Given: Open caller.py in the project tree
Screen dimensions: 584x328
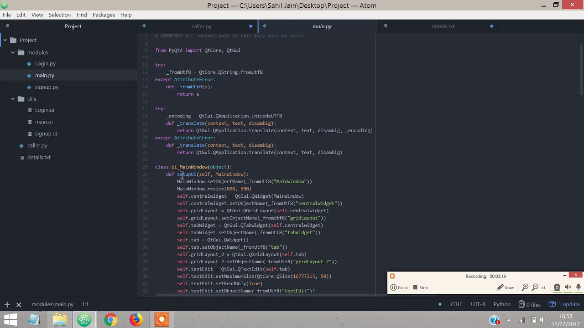Looking at the screenshot, I should click(x=37, y=146).
